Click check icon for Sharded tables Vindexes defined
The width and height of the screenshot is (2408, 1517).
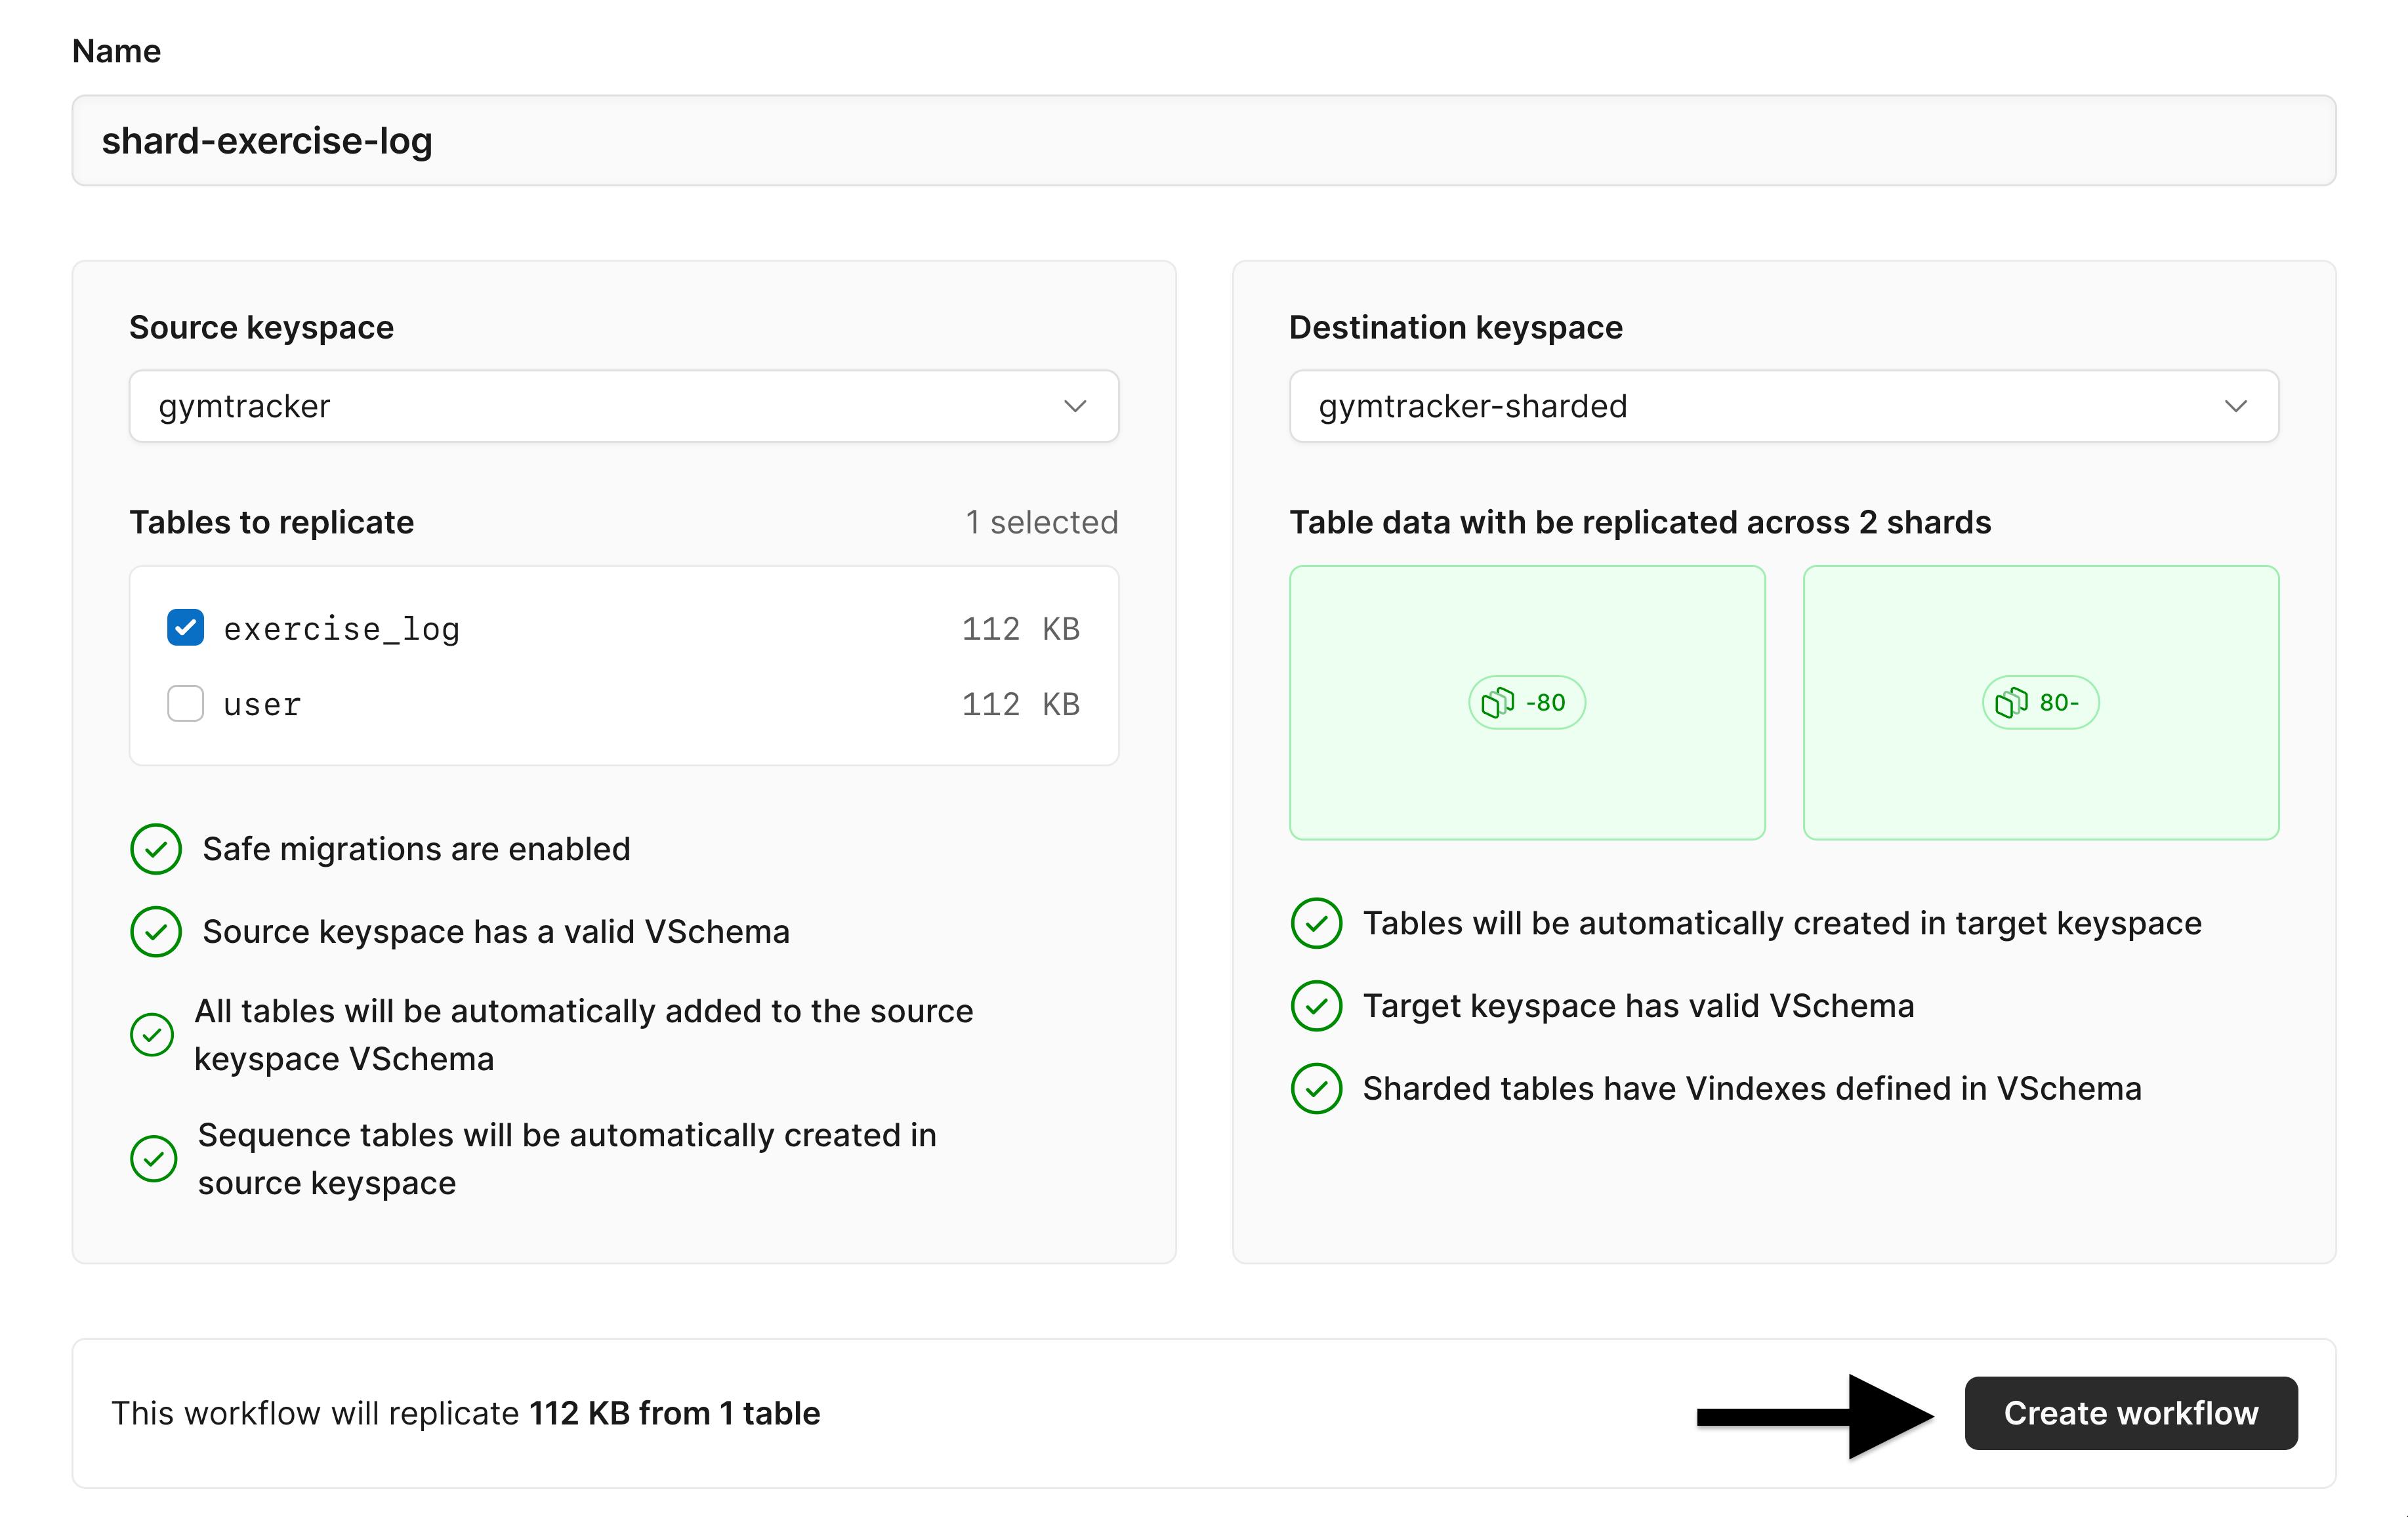pos(1316,1088)
